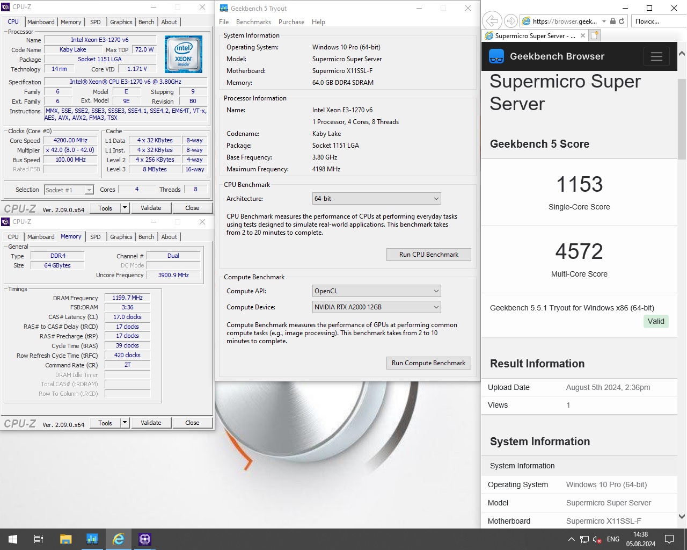This screenshot has width=687, height=550.
Task: Click the lower CPU-Z Memory window title icon
Action: (x=6, y=221)
